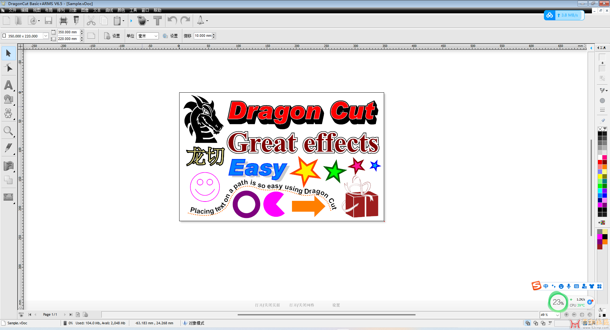Click the zoom out minus icon at bottom

coord(574,315)
